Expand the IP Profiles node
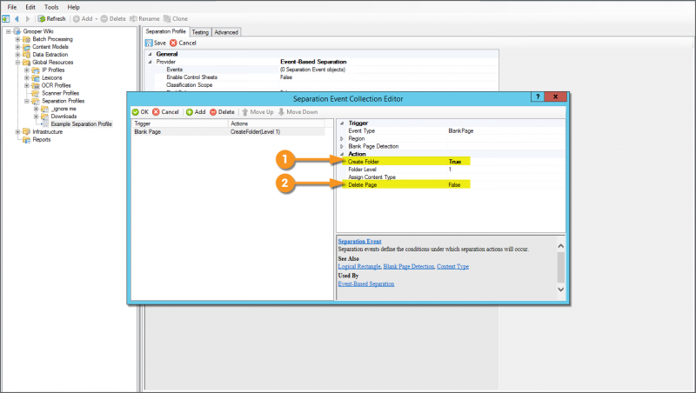The width and height of the screenshot is (696, 393). click(27, 70)
